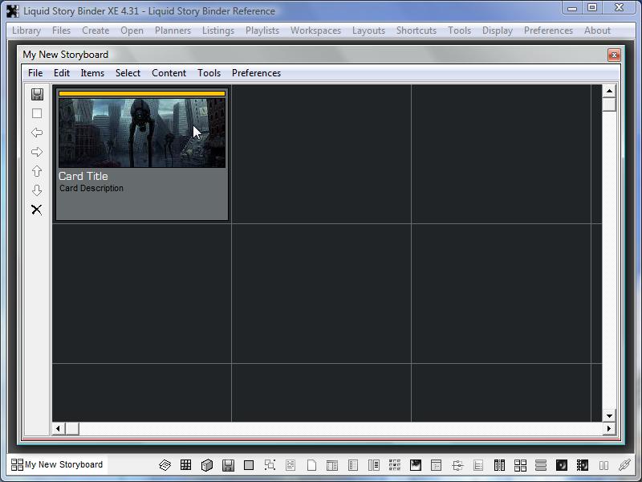Click the 3D cube icon in the bottom toolbar

point(207,465)
